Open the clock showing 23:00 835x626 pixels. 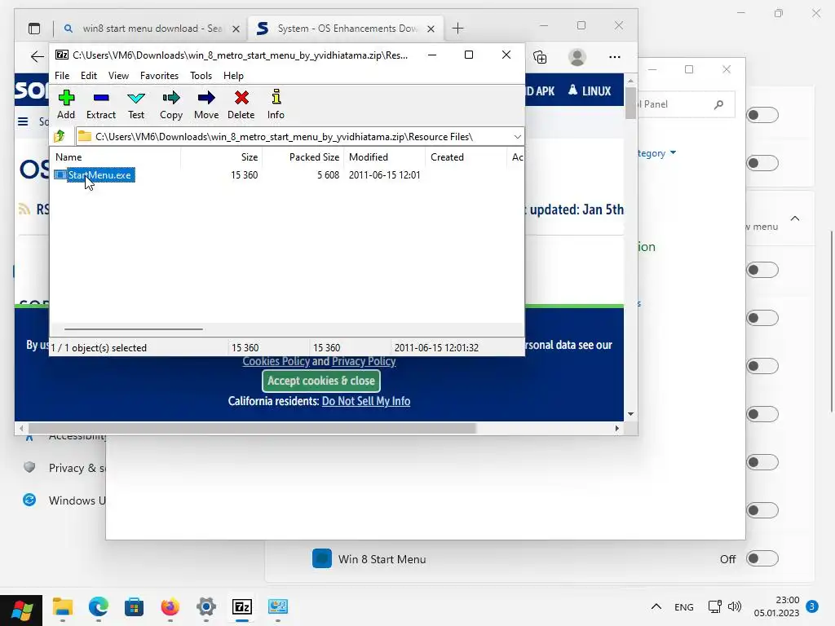776,606
